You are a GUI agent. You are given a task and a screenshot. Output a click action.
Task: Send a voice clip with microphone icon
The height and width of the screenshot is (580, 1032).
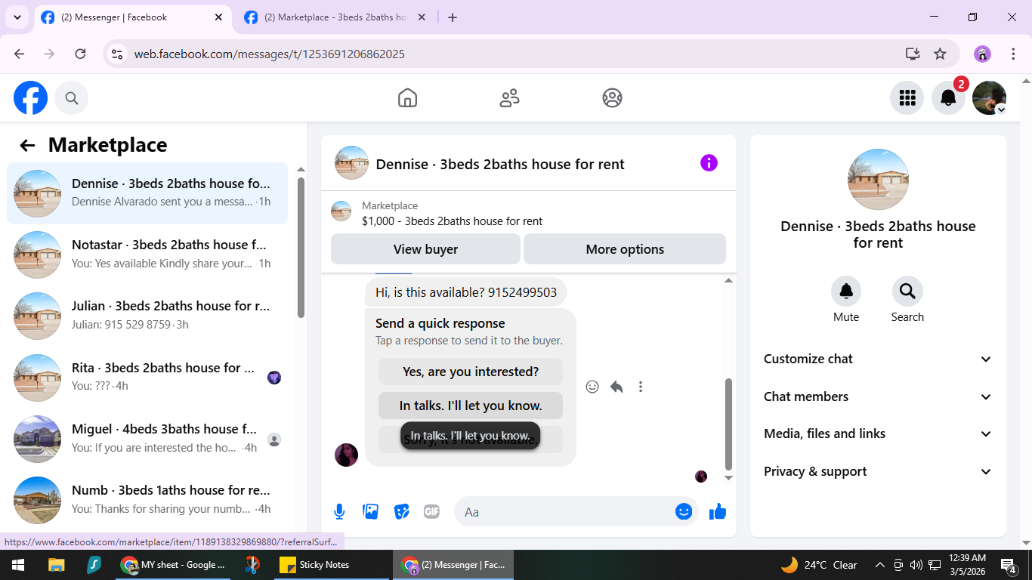339,512
